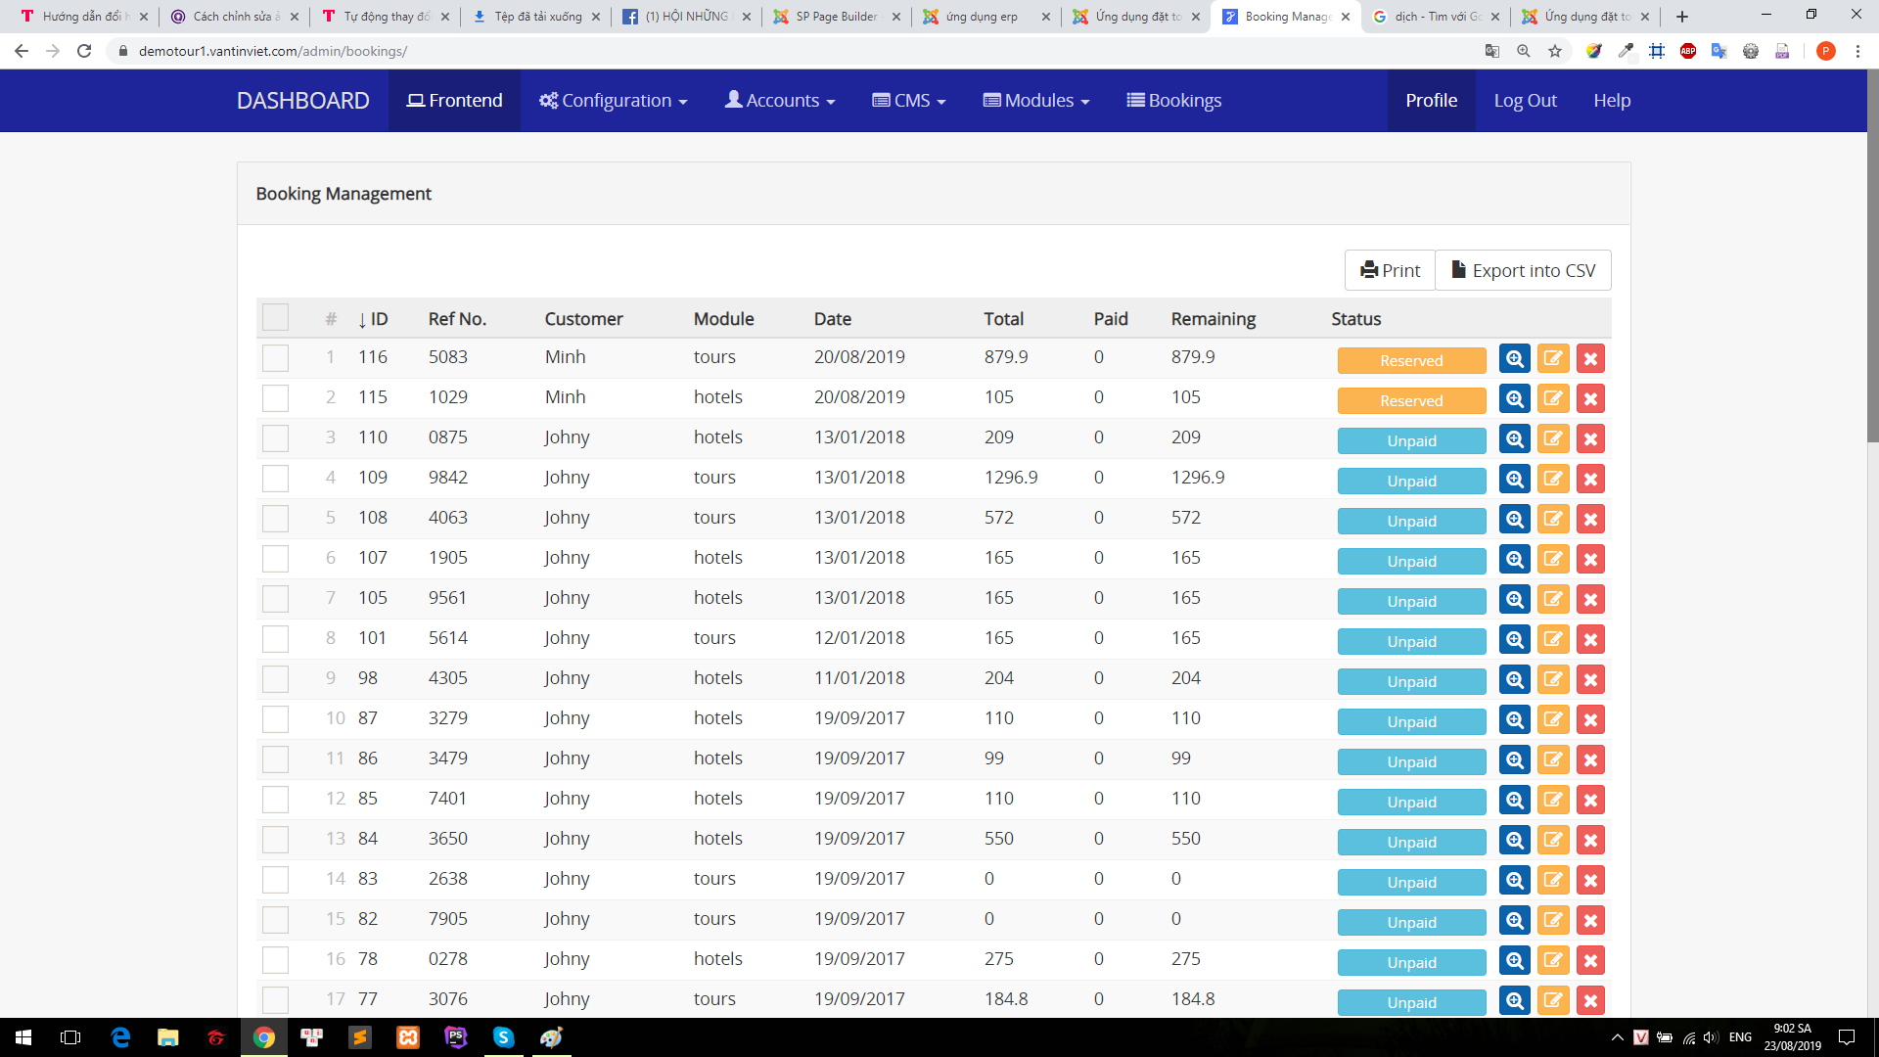Screen dimensions: 1879x1057
Task: Open the Profile page
Action: (1431, 101)
